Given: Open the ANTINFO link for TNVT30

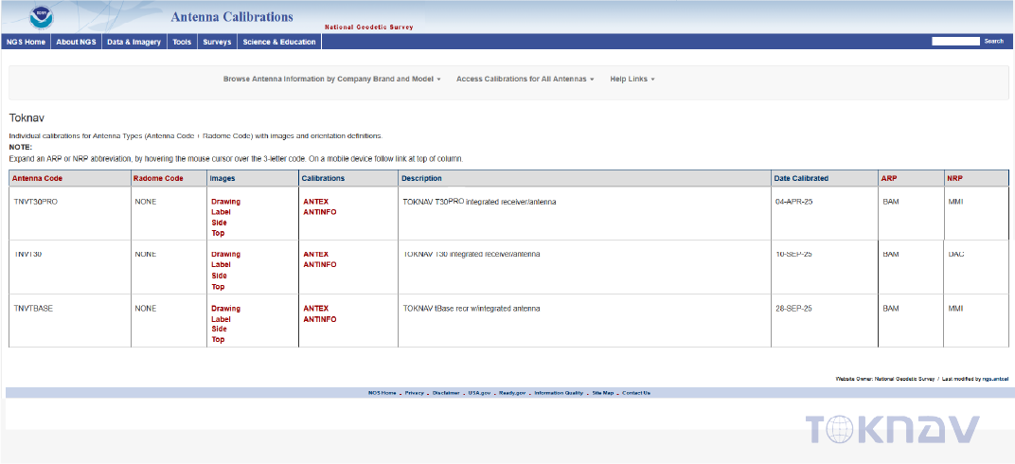Looking at the screenshot, I should pyautogui.click(x=319, y=265).
